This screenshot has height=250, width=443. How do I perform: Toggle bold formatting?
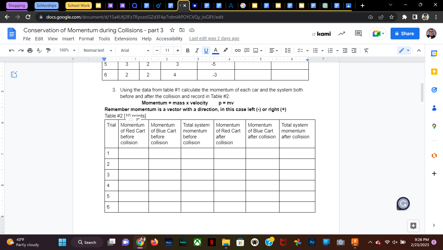pos(187,50)
